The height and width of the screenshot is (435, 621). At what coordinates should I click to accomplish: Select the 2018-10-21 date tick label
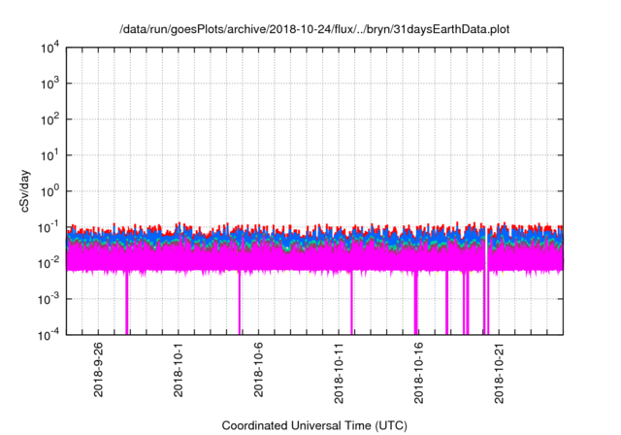coord(500,372)
